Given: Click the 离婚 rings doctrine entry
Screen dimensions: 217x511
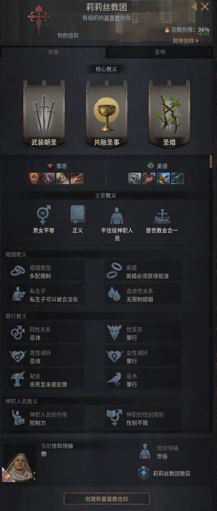Looking at the screenshot, I should coord(143,272).
